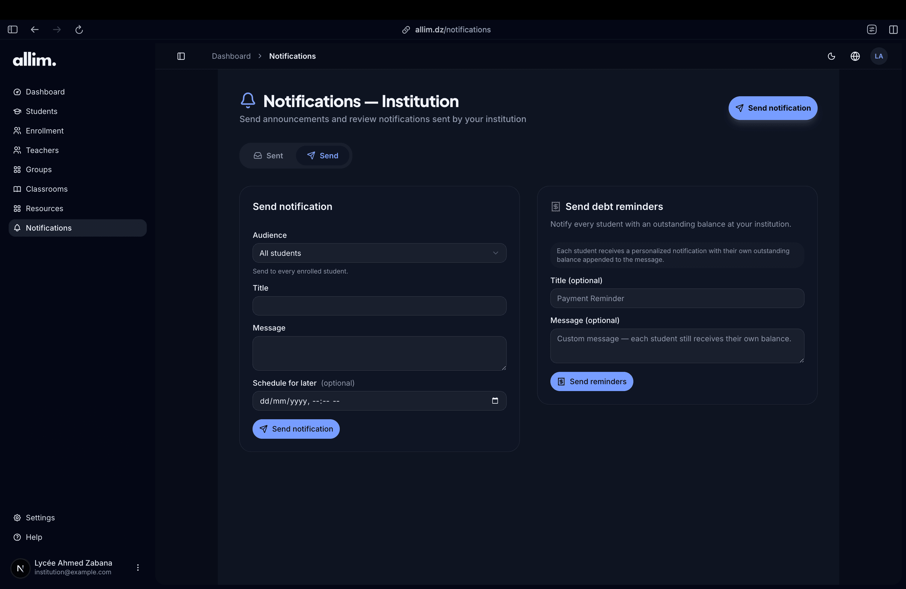Viewport: 906px width, 589px height.
Task: Collapse the app sidebar panel icon
Action: pos(181,56)
